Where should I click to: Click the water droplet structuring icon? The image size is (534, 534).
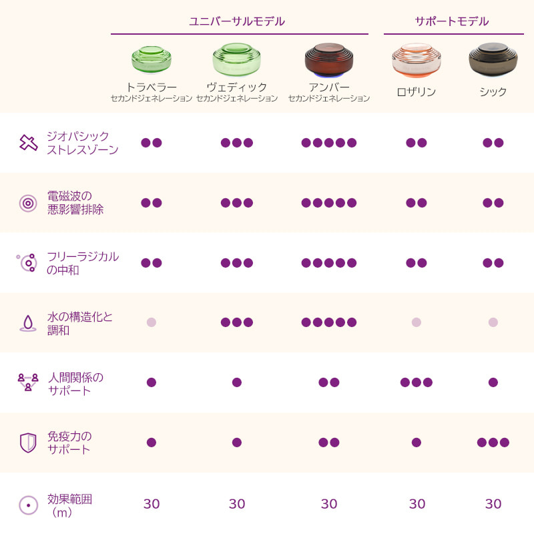click(x=28, y=323)
